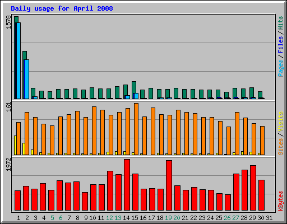Image resolution: width=287 pixels, height=224 pixels.
Task: Click green weekend day label 6
Action: [x=61, y=218]
